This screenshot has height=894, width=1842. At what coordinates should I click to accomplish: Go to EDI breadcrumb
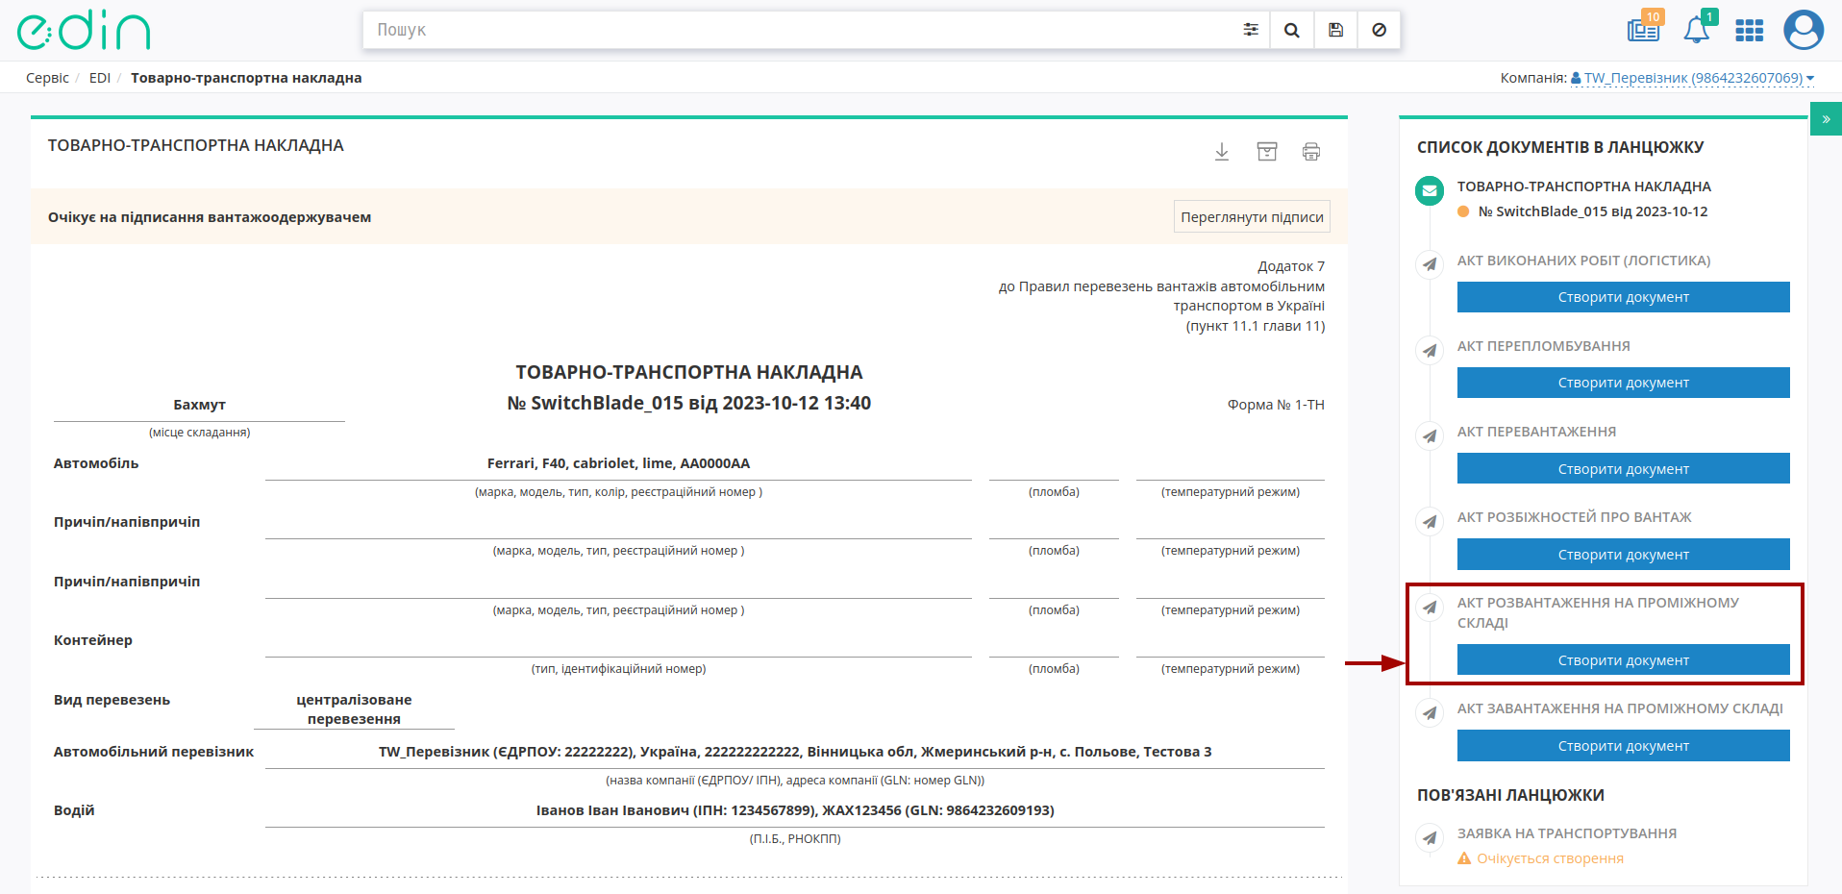coord(100,78)
